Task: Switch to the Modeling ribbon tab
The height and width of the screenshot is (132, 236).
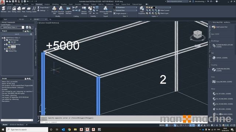Action: [55, 4]
